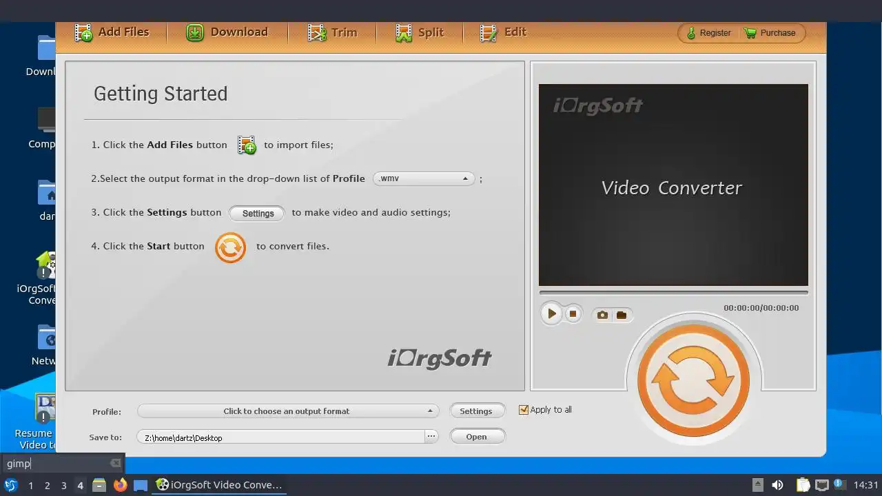The image size is (882, 496).
Task: Click the Purchase button
Action: (770, 33)
